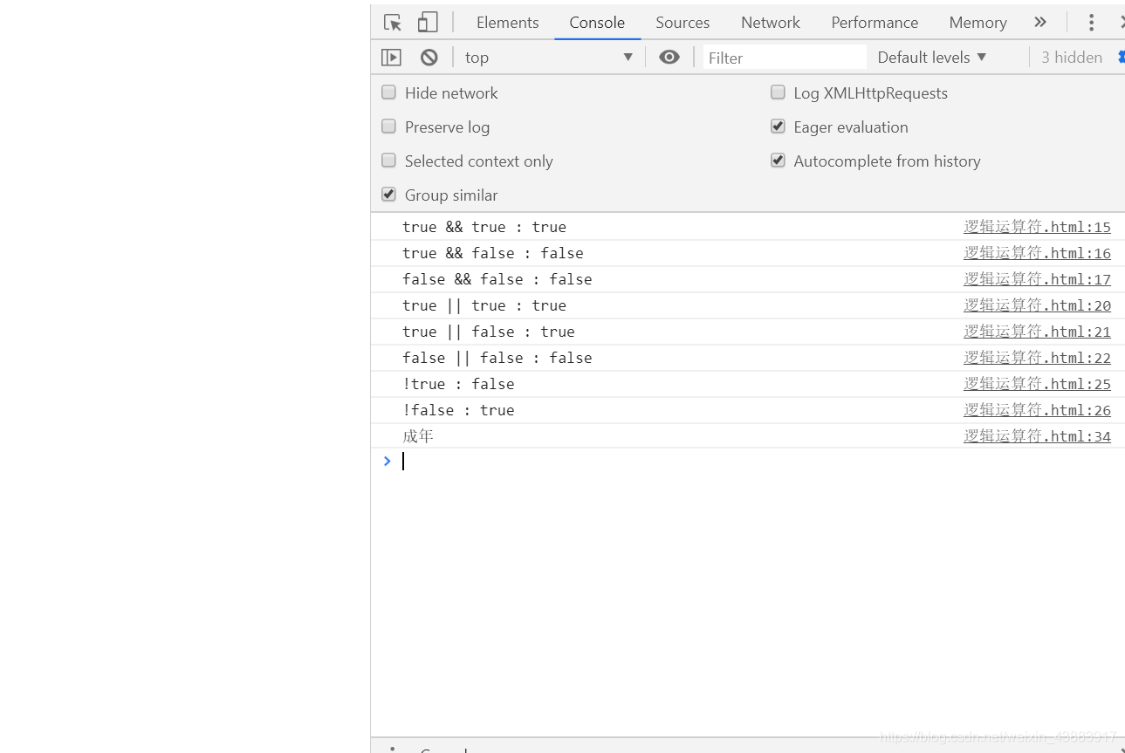Activate the inspect element picker icon

point(393,23)
